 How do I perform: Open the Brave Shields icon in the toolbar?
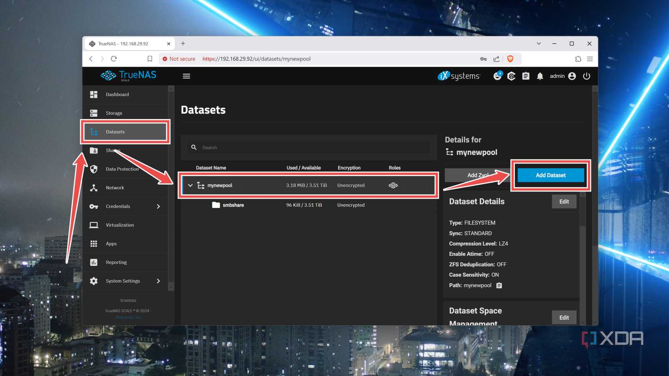coord(510,59)
